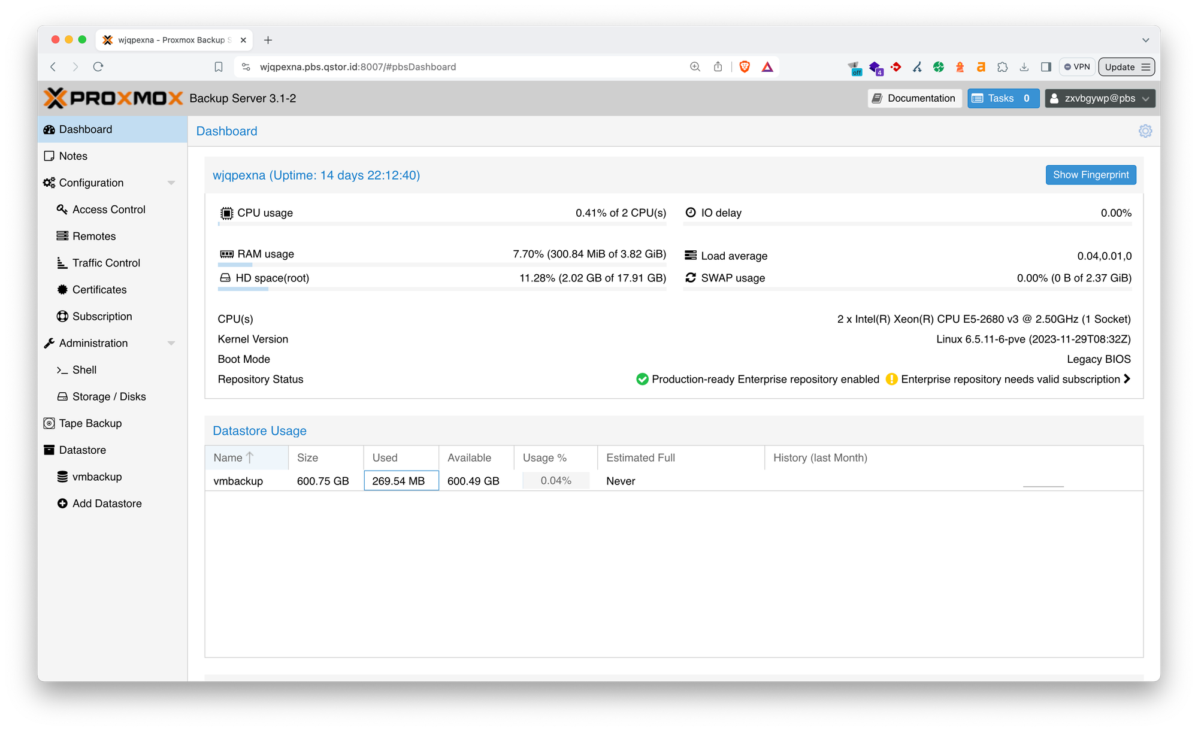Click green check repository status icon
The height and width of the screenshot is (731, 1198).
click(642, 379)
